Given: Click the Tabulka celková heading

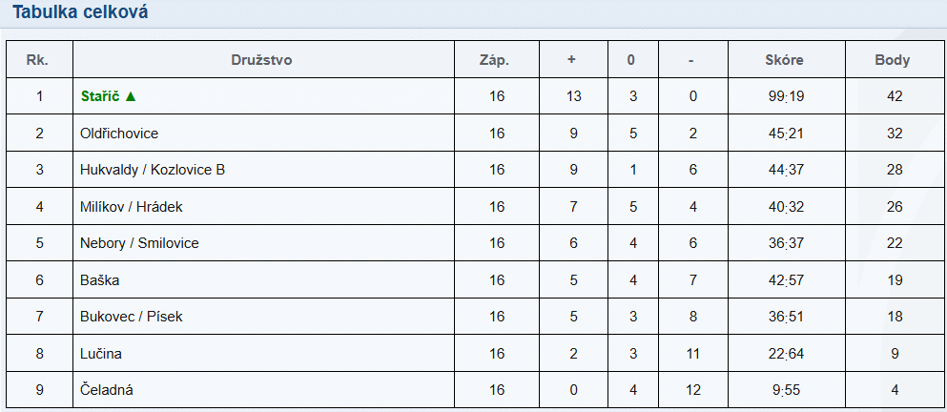Looking at the screenshot, I should pyautogui.click(x=80, y=13).
